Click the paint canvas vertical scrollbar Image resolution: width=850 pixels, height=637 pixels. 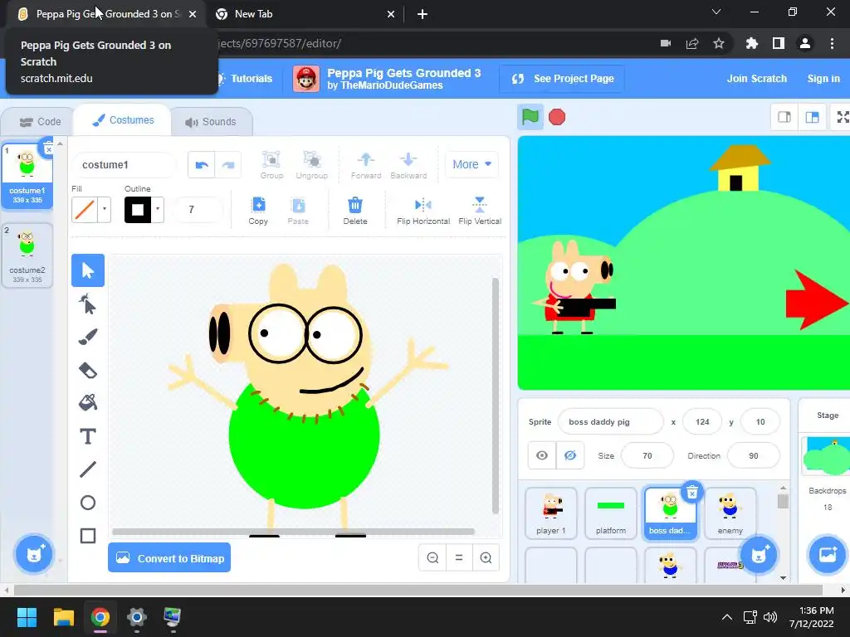[495, 396]
